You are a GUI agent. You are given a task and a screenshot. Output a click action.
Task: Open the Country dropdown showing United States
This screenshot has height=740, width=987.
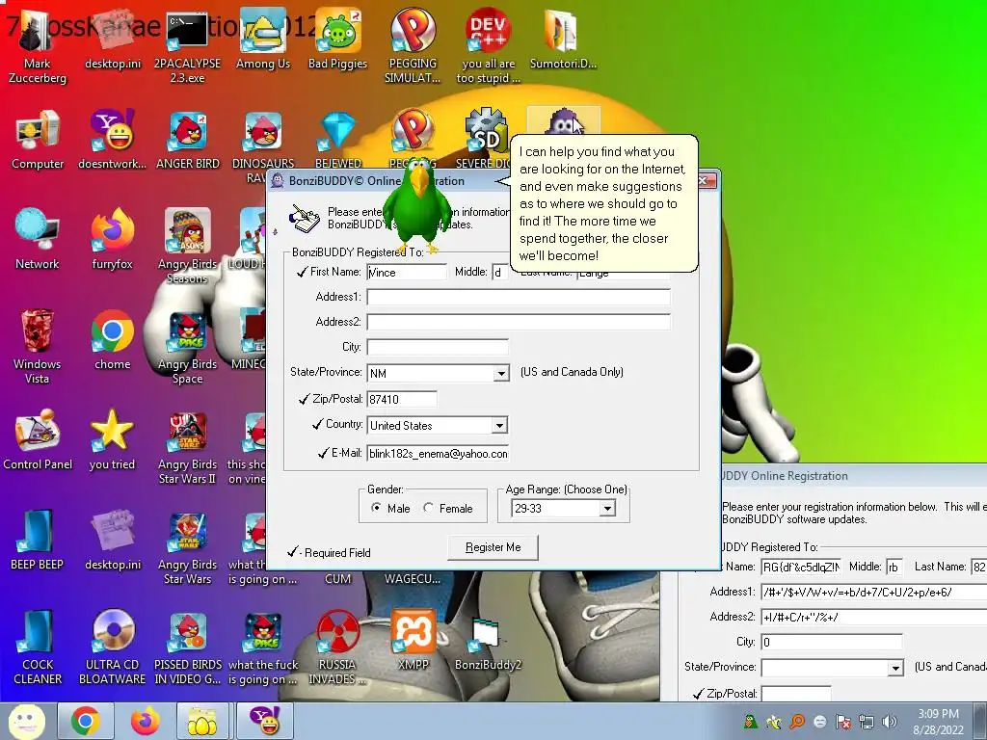499,425
